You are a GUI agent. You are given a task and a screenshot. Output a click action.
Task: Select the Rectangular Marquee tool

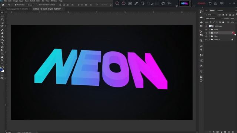(2, 16)
